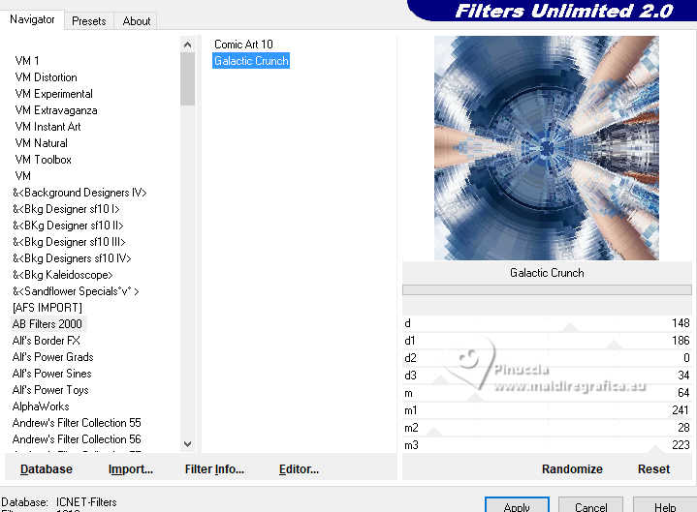Open Alf's Power Grads category
The height and width of the screenshot is (512, 697).
[53, 357]
